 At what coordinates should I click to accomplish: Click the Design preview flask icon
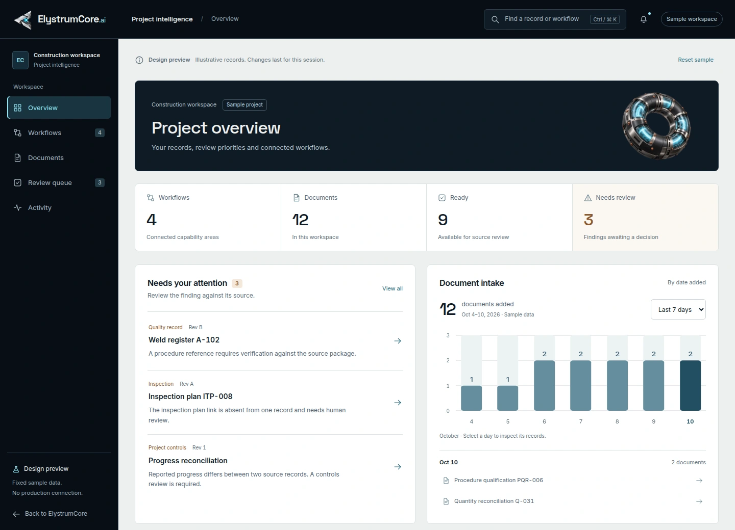(16, 469)
